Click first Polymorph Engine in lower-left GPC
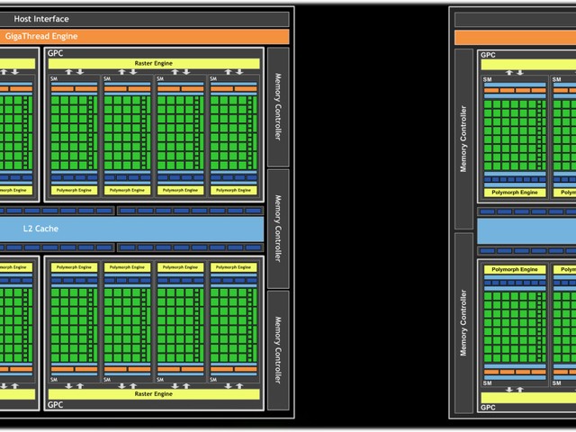 tap(74, 267)
